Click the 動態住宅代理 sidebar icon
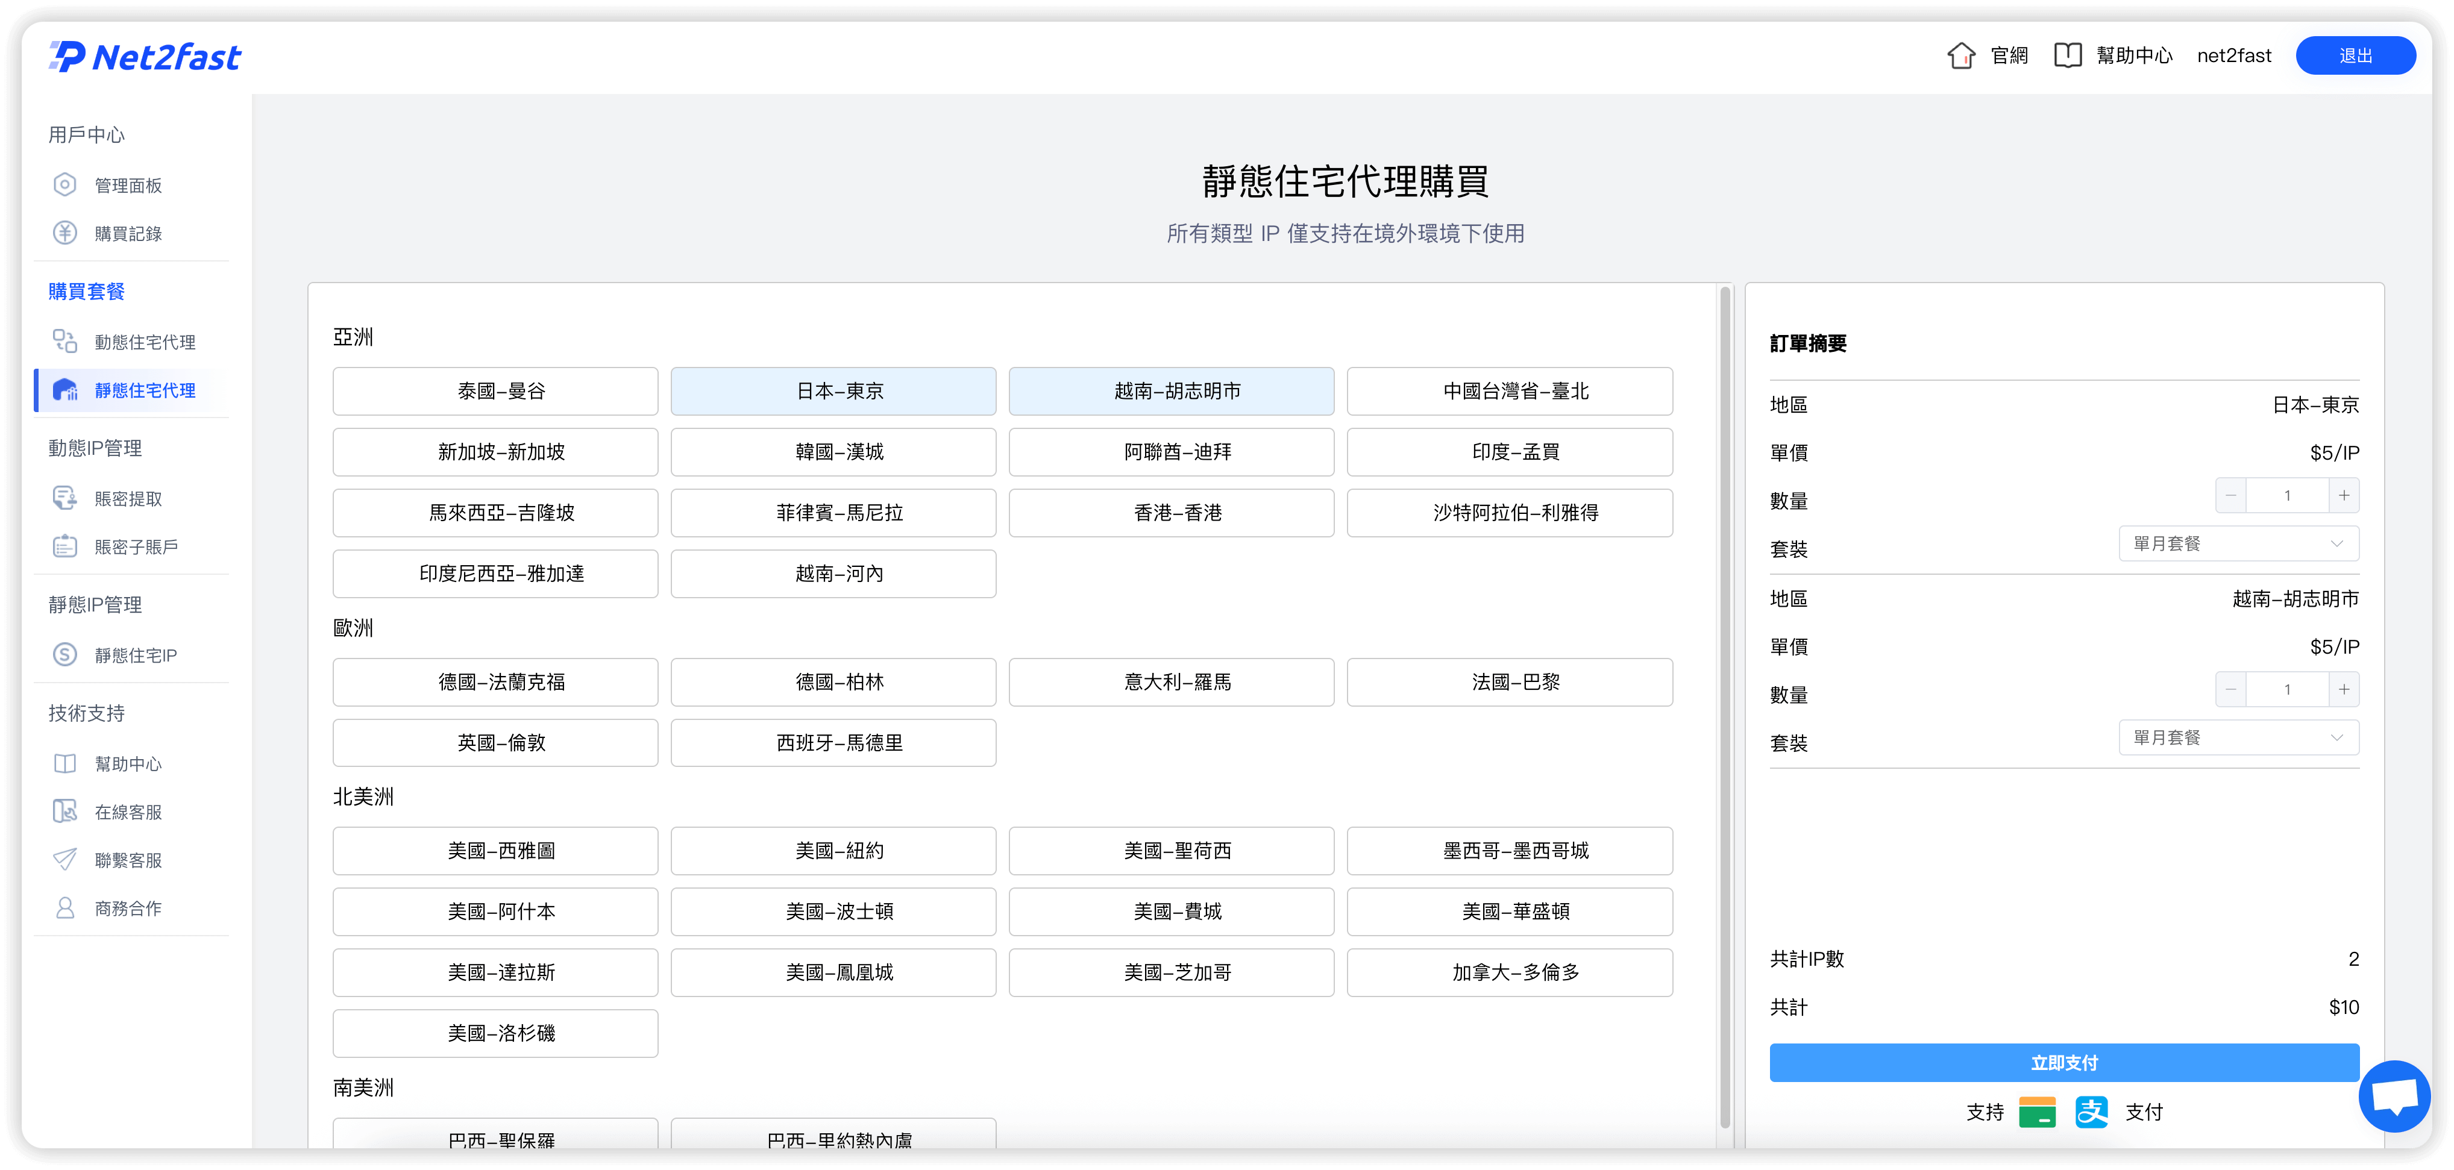Image resolution: width=2454 pixels, height=1170 pixels. point(64,342)
